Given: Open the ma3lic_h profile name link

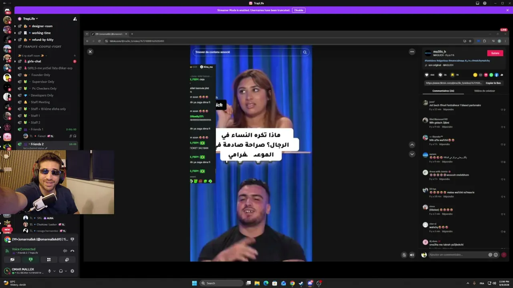Looking at the screenshot, I should click(x=439, y=52).
